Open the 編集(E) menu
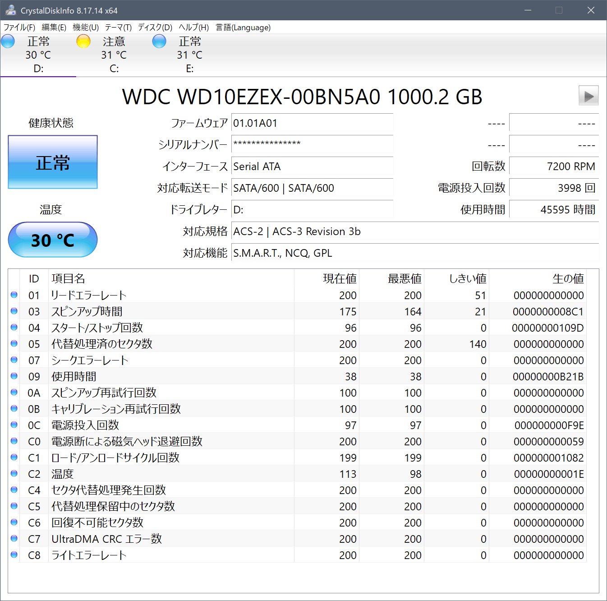The height and width of the screenshot is (601, 607). pyautogui.click(x=54, y=27)
